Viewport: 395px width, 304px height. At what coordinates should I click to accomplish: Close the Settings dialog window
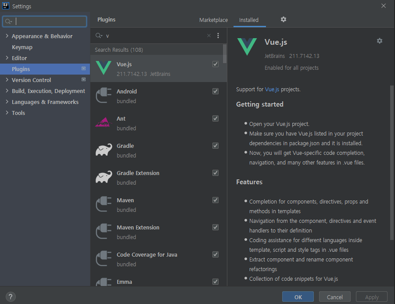[384, 6]
